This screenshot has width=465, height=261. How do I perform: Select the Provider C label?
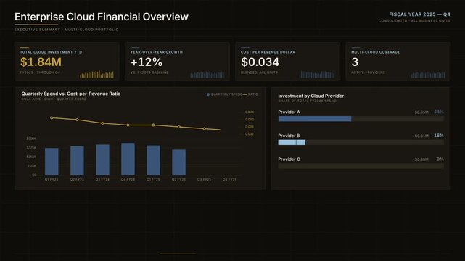tap(289, 159)
